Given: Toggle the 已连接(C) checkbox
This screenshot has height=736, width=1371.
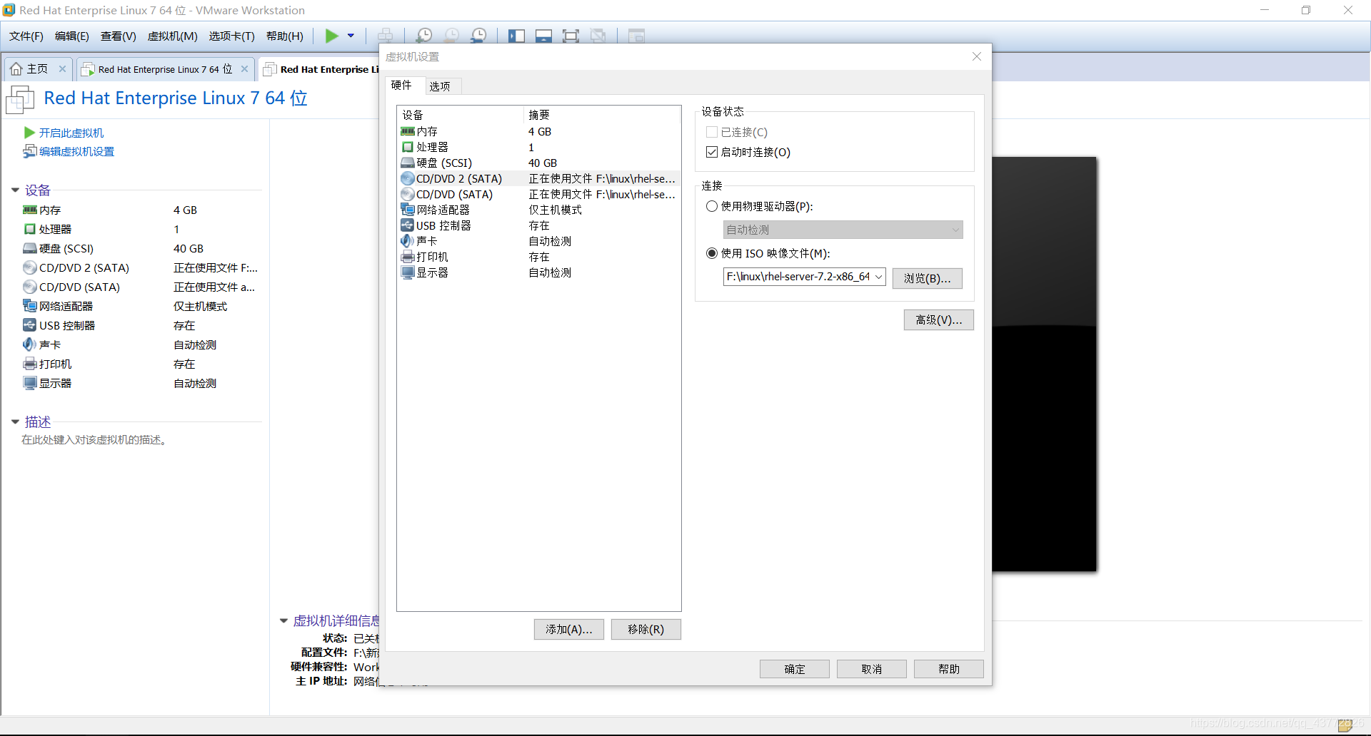Looking at the screenshot, I should coord(711,133).
